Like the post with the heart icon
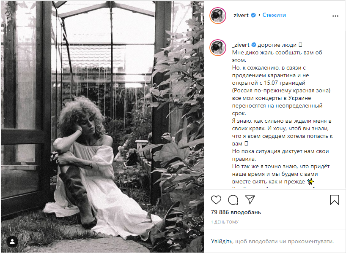This screenshot has width=346, height=253. pos(216,200)
